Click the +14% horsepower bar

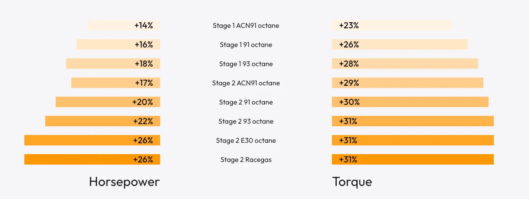click(x=124, y=25)
